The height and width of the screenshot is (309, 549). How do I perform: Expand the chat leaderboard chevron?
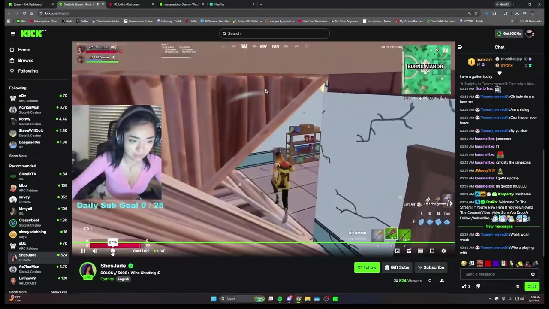[x=499, y=73]
